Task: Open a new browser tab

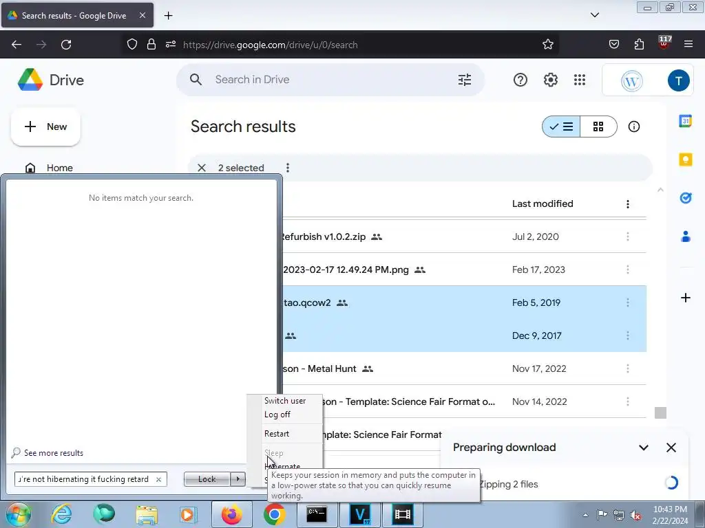Action: 168,16
